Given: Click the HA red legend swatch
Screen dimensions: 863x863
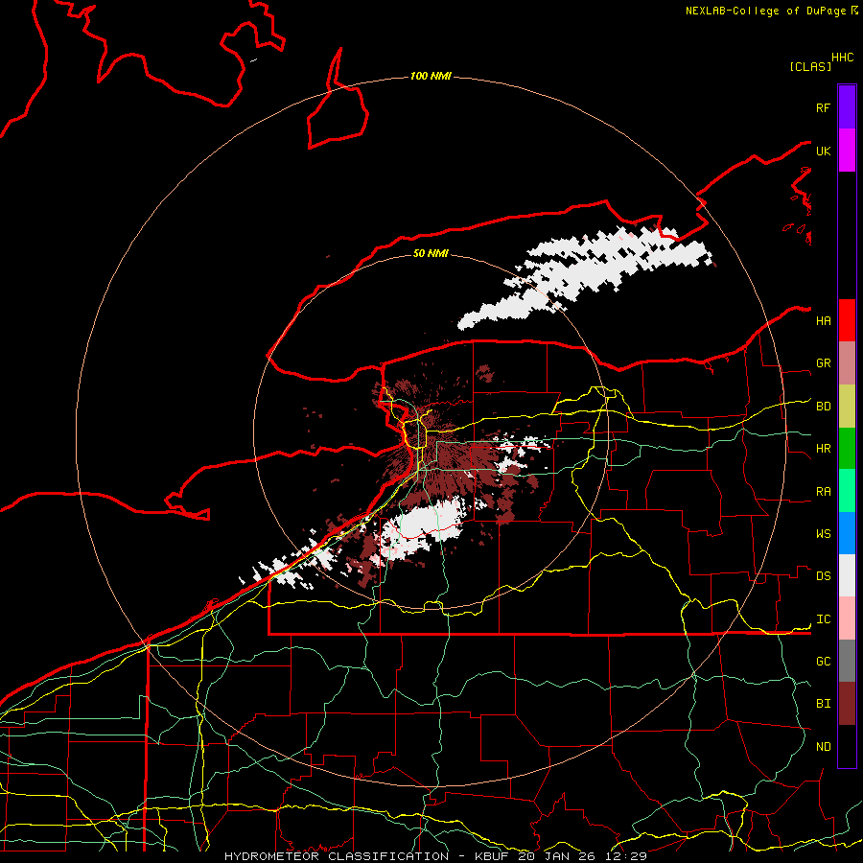Looking at the screenshot, I should (847, 320).
